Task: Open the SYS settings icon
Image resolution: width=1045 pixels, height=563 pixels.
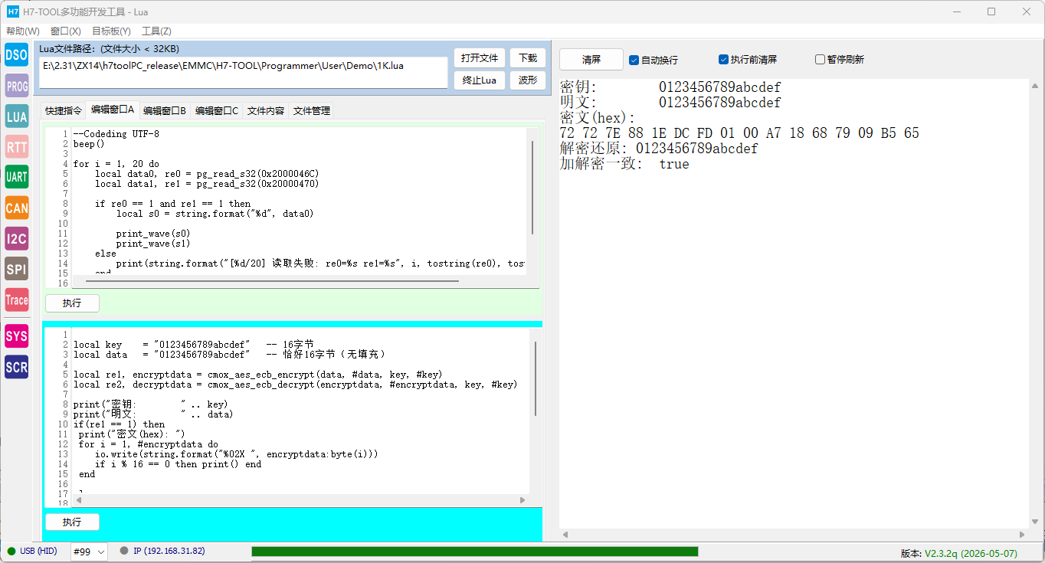Action: click(17, 336)
